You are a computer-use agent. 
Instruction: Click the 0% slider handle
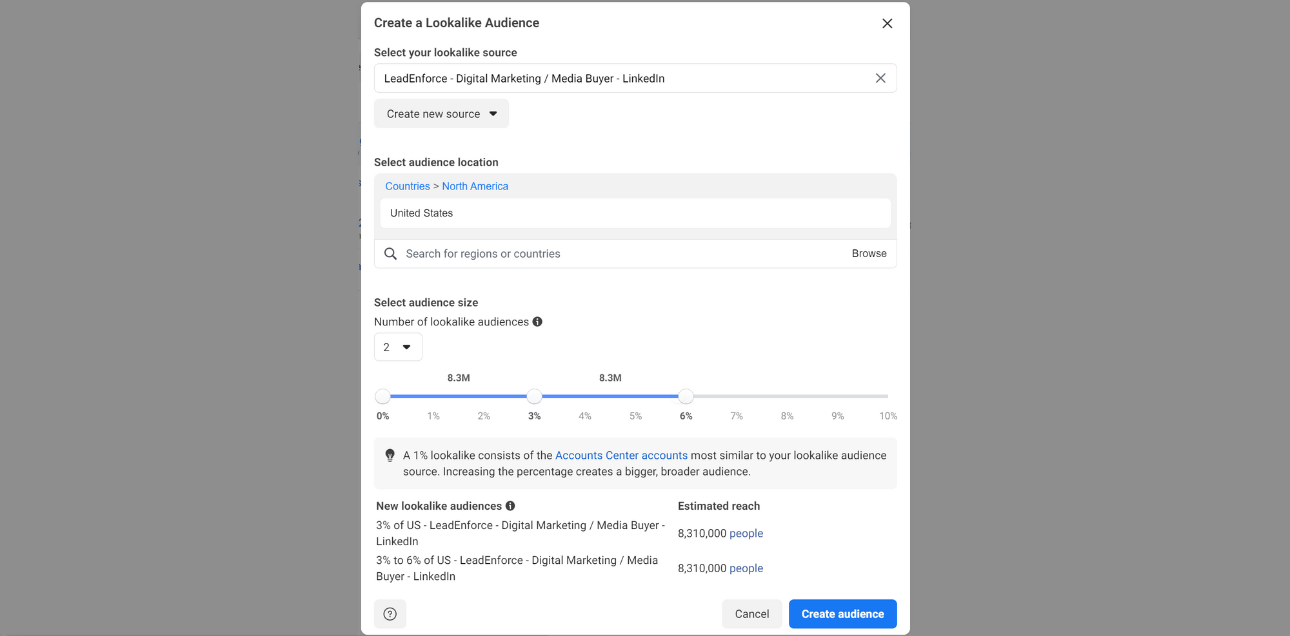click(x=382, y=396)
